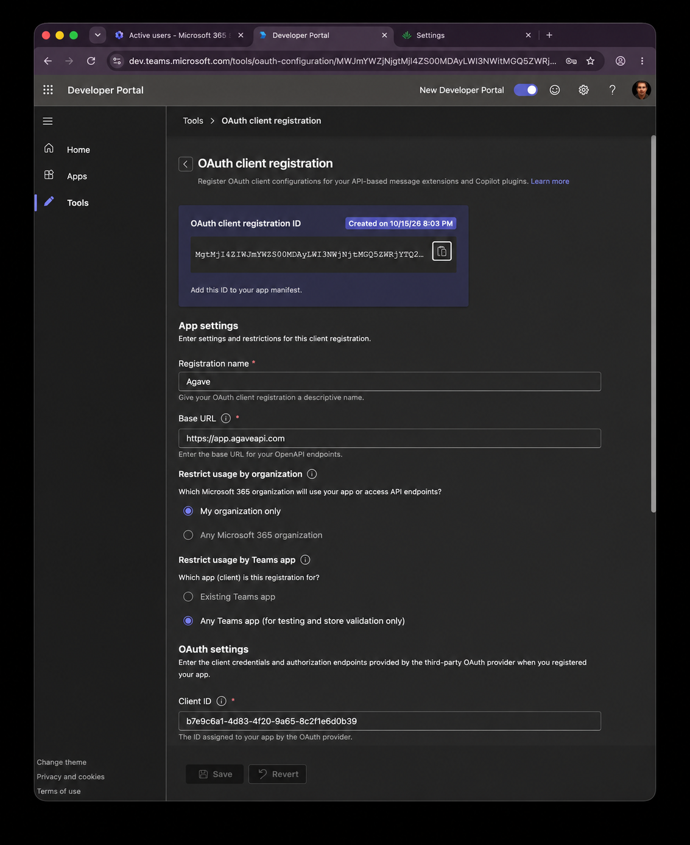Click the Registration name field
The width and height of the screenshot is (690, 845).
390,382
